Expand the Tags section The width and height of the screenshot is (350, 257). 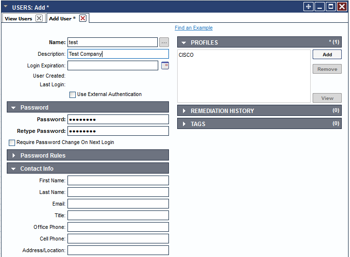pos(184,124)
